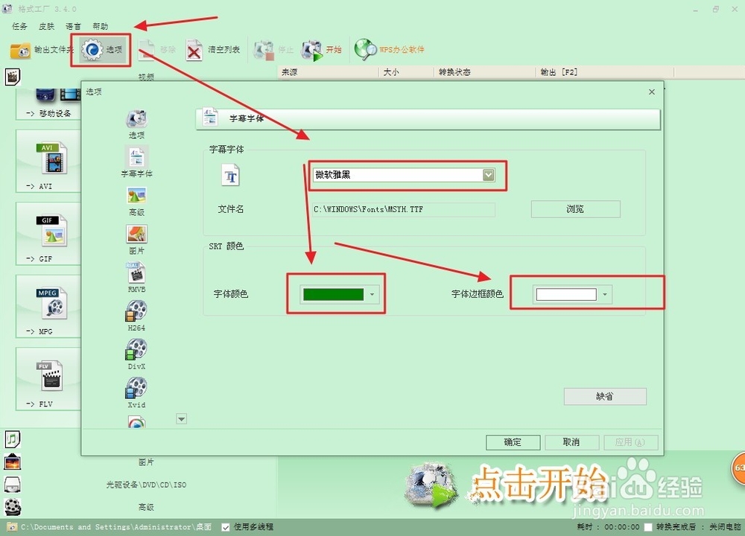Open the 微软雅黑 font dropdown
The image size is (745, 536).
click(488, 174)
